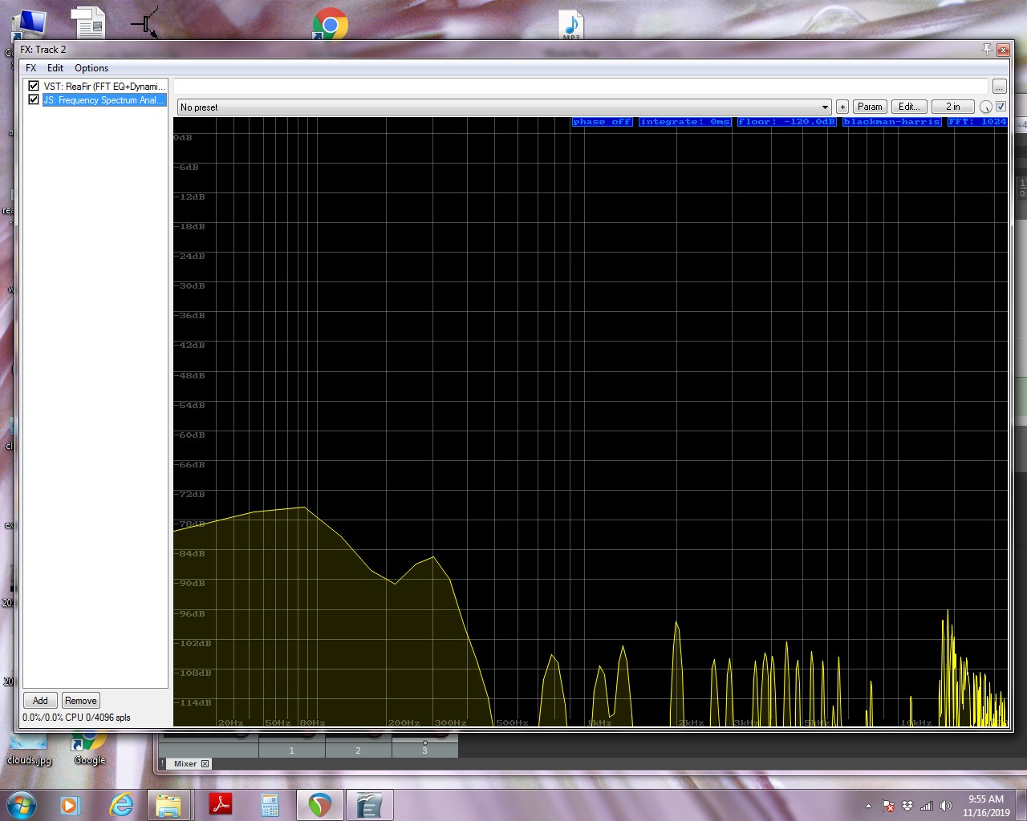Image resolution: width=1027 pixels, height=821 pixels.
Task: Open Internet Explorer from taskbar
Action: pos(121,804)
